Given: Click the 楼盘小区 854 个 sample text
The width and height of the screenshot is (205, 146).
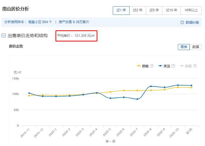Looking at the screenshot, I should coord(40,22).
